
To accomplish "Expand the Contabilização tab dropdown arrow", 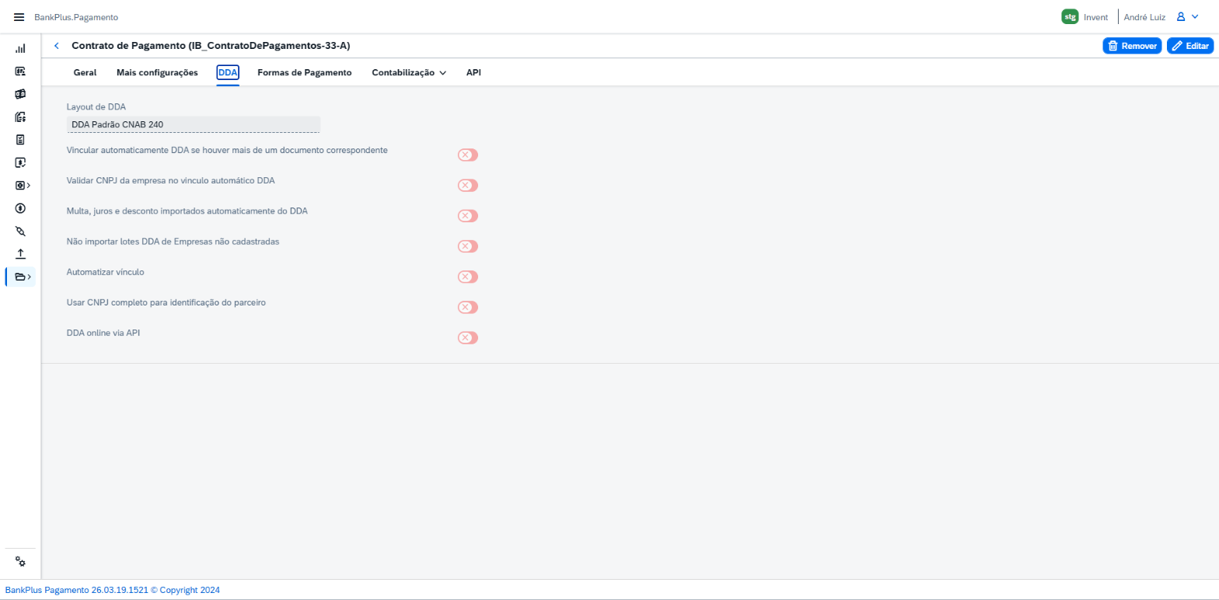I will 442,73.
